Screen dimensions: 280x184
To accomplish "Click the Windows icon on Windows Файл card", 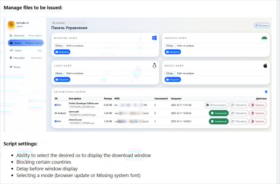I will pyautogui.click(x=154, y=38).
